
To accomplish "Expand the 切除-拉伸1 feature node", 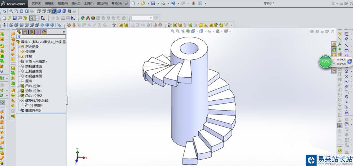I will (18, 91).
